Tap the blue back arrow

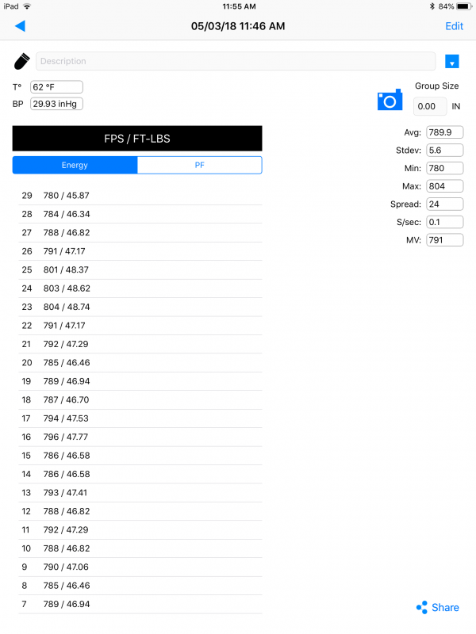tap(20, 26)
